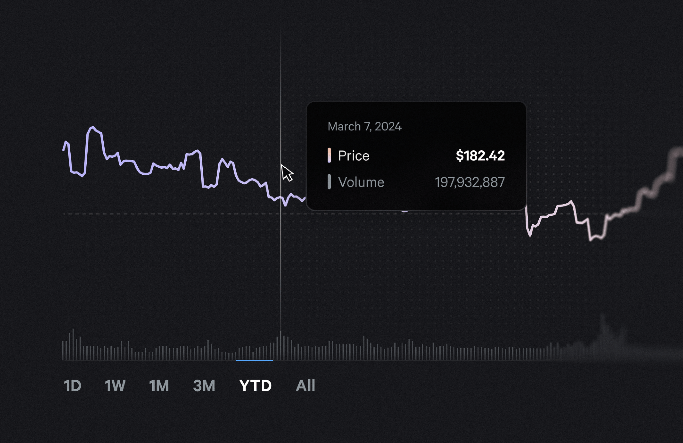Click the blurred volume spike at far right
The height and width of the screenshot is (443, 683).
point(603,334)
